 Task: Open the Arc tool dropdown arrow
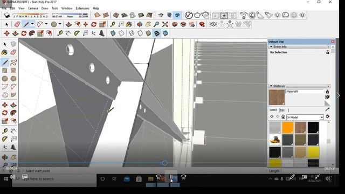coord(46,24)
